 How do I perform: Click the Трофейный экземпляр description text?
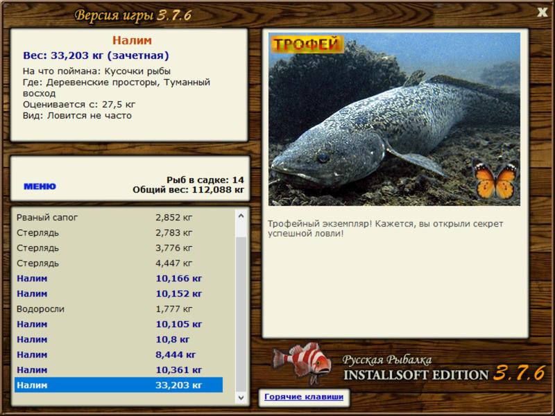(x=385, y=229)
